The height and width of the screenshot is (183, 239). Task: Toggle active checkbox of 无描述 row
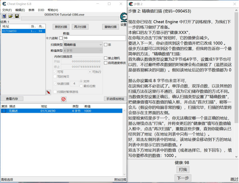pos(4,111)
